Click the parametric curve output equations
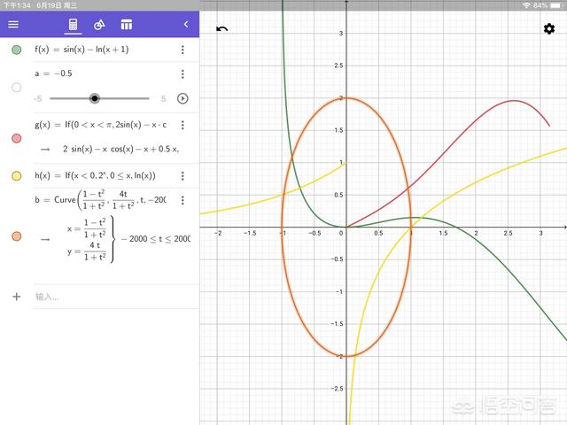The height and width of the screenshot is (425, 567). coord(128,239)
